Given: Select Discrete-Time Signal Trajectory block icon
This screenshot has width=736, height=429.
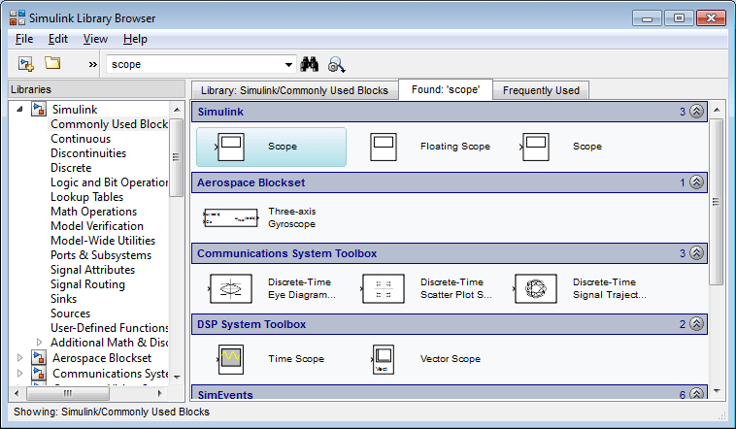Looking at the screenshot, I should (x=535, y=288).
